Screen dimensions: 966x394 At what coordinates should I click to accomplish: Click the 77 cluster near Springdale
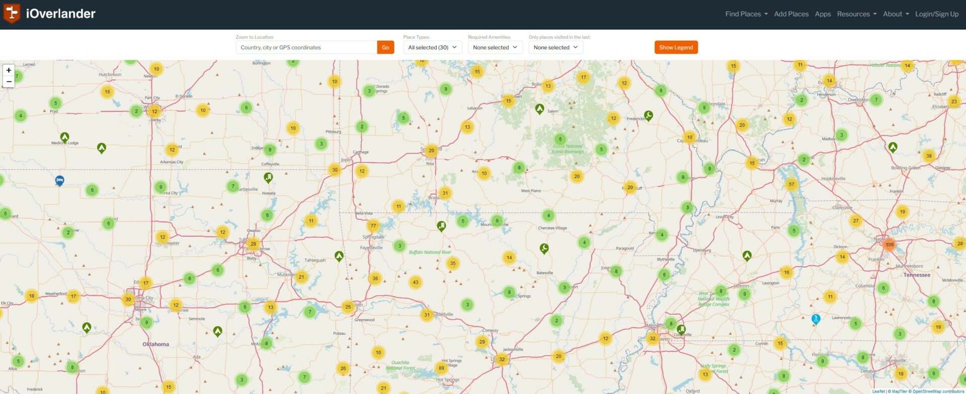pos(373,225)
